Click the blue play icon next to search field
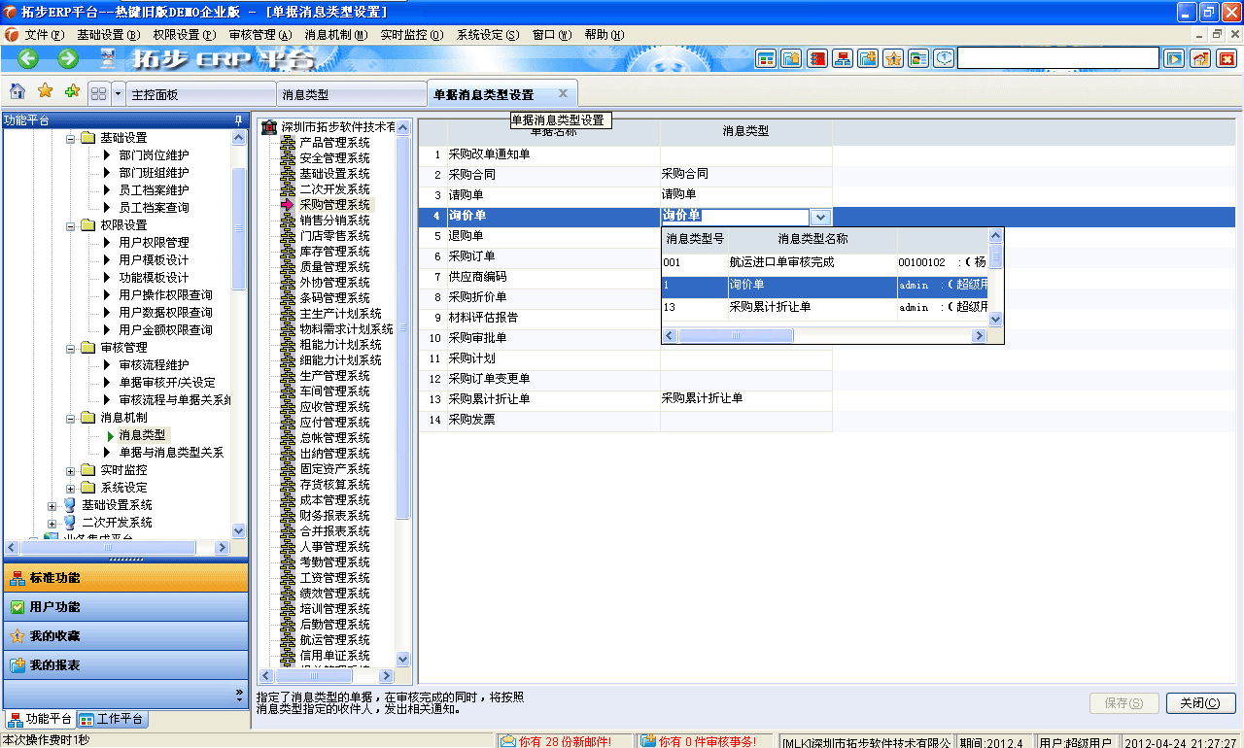The image size is (1244, 748). click(1174, 58)
